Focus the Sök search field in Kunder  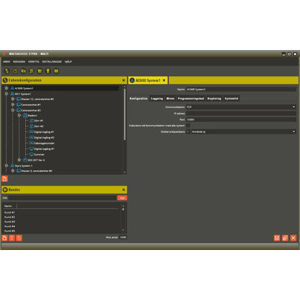tap(62, 198)
